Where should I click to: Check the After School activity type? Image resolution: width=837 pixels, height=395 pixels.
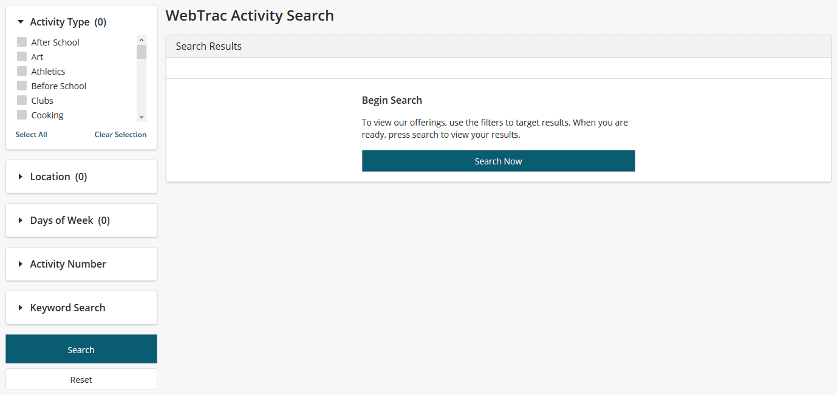click(x=22, y=42)
